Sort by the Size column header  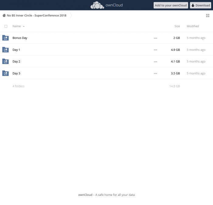tap(177, 26)
